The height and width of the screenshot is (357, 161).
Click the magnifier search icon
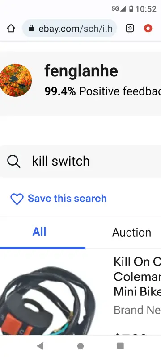pos(13,161)
